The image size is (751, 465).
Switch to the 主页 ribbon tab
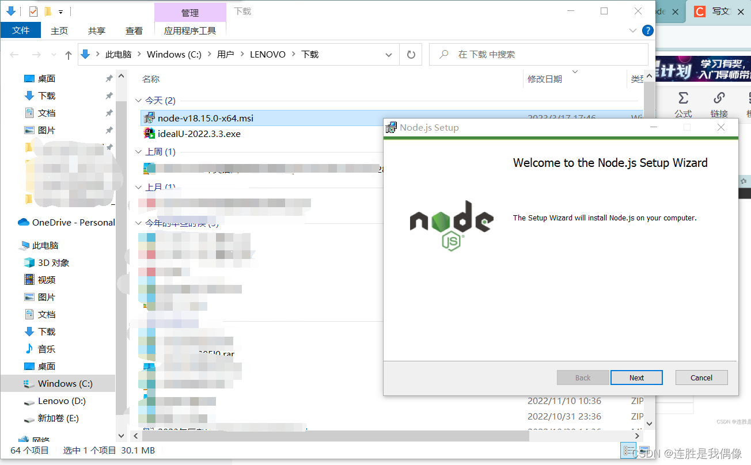coord(59,31)
